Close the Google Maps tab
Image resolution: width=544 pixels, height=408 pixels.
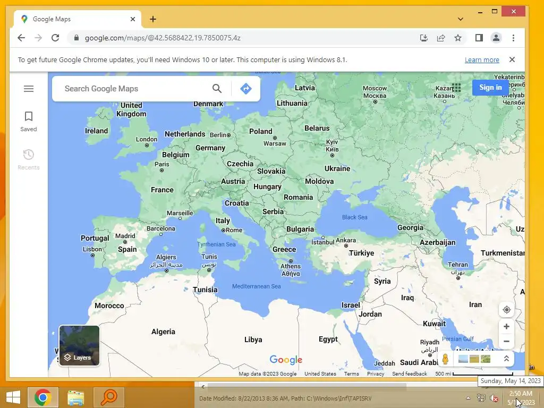coord(132,19)
